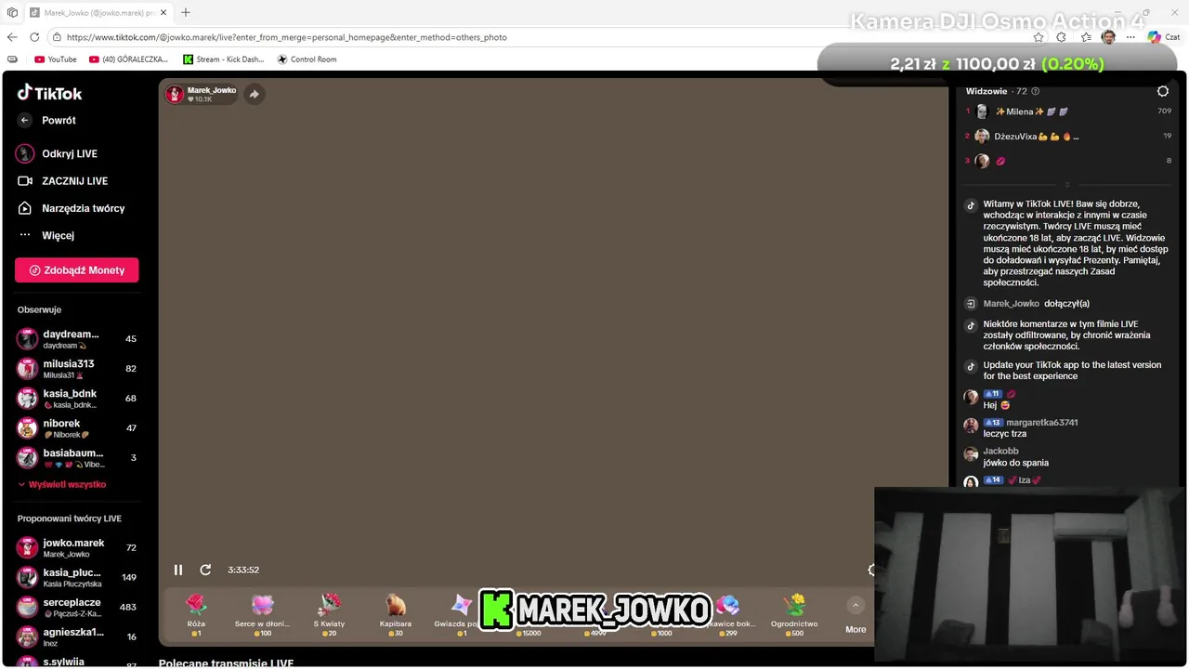This screenshot has width=1189, height=669.
Task: Send the Róża gift
Action: [196, 615]
